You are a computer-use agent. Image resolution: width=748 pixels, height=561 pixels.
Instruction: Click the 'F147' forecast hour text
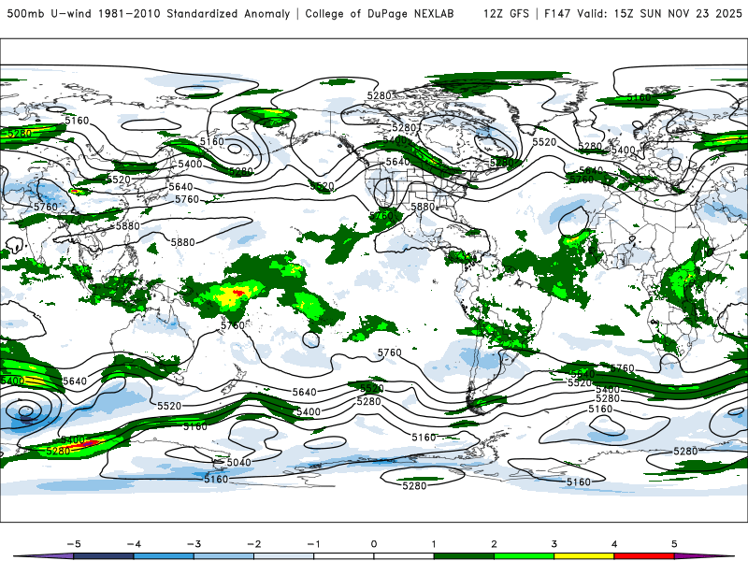[x=557, y=14]
